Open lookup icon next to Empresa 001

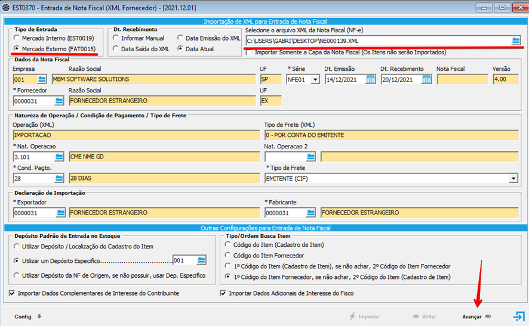pyautogui.click(x=42, y=79)
